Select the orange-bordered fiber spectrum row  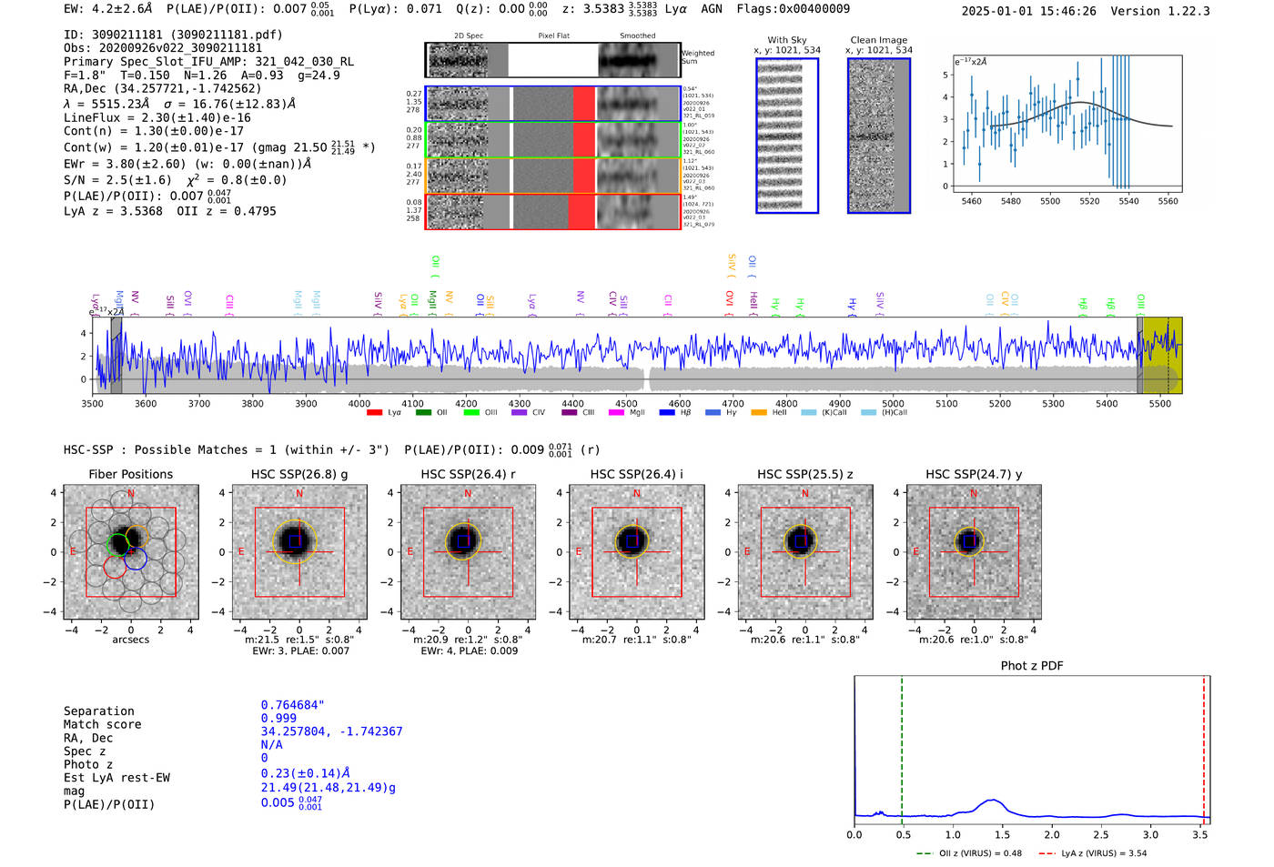(552, 176)
